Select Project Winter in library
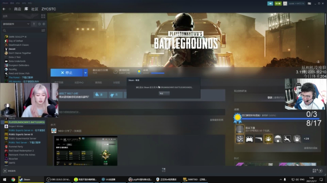The height and width of the screenshot is (183, 327). 16,126
